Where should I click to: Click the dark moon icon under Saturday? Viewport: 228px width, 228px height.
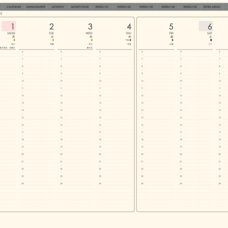tap(211, 40)
